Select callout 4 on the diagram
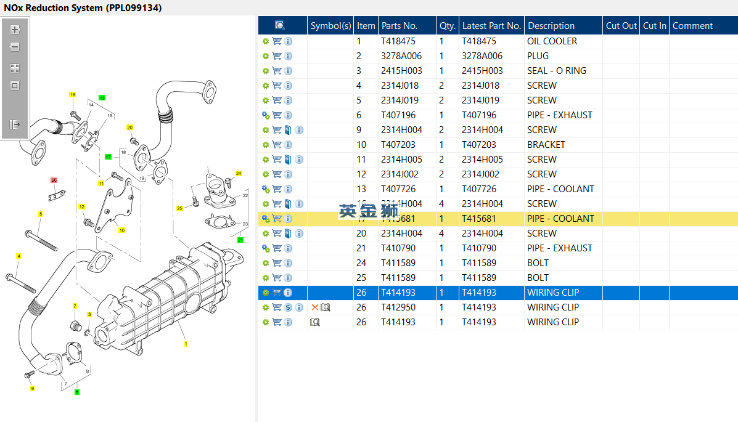Image resolution: width=738 pixels, height=422 pixels. click(19, 256)
